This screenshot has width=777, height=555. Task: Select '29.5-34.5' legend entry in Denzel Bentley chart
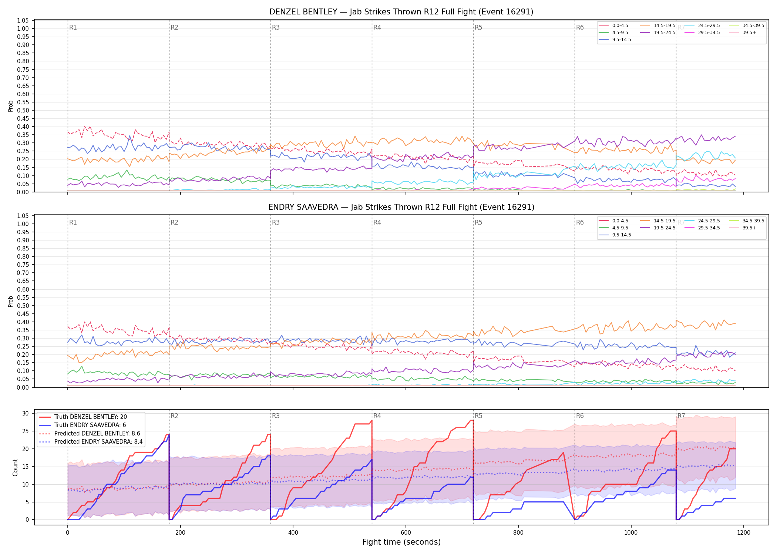pos(702,33)
